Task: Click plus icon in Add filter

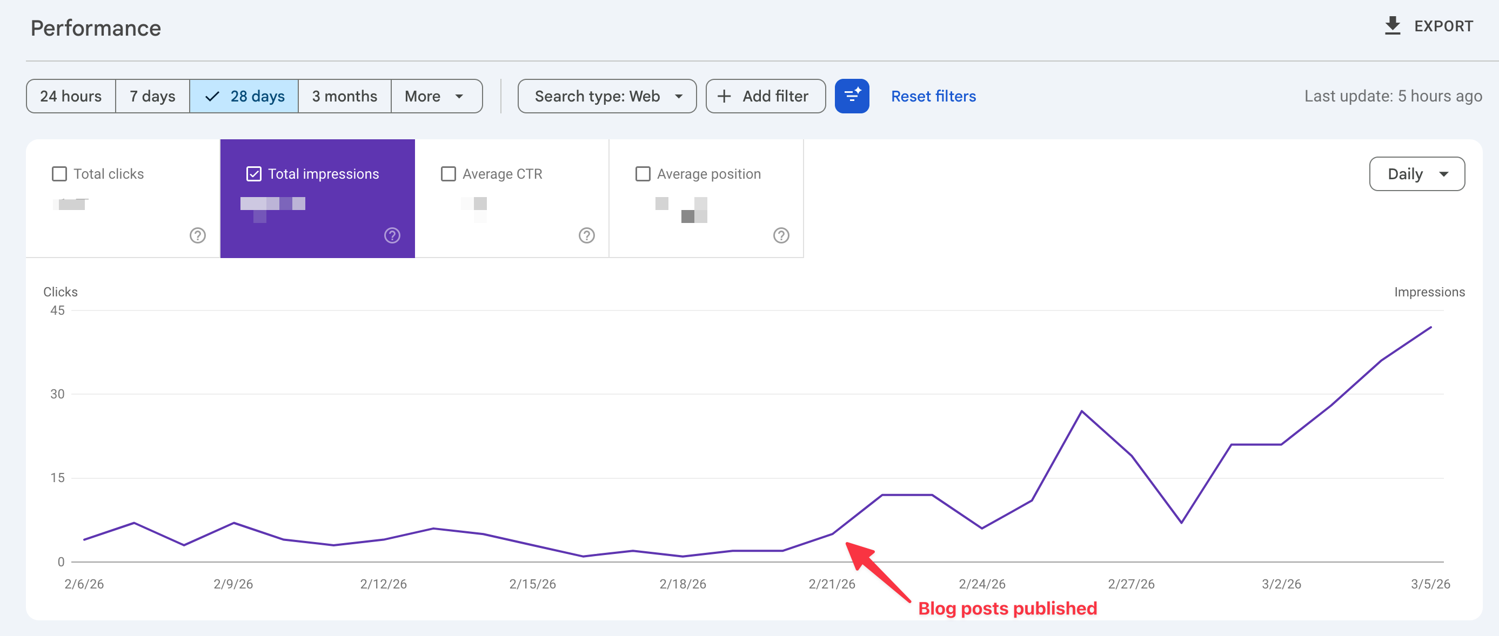Action: tap(724, 96)
